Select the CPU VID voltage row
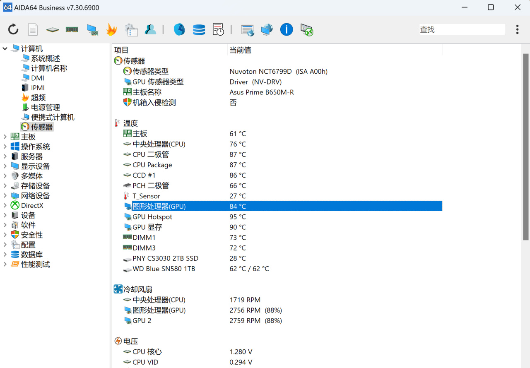This screenshot has height=368, width=530. coord(277,362)
